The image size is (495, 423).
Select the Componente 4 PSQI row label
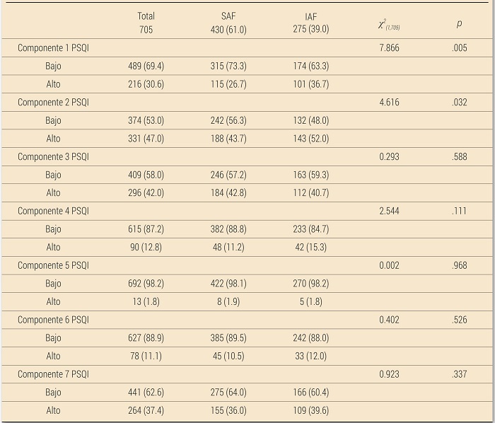53,211
